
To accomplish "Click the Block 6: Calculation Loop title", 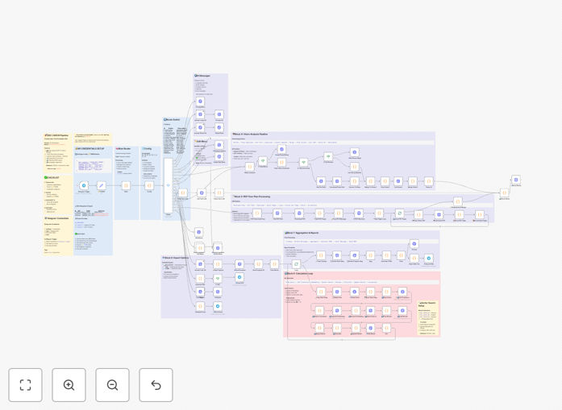I will tap(299, 274).
